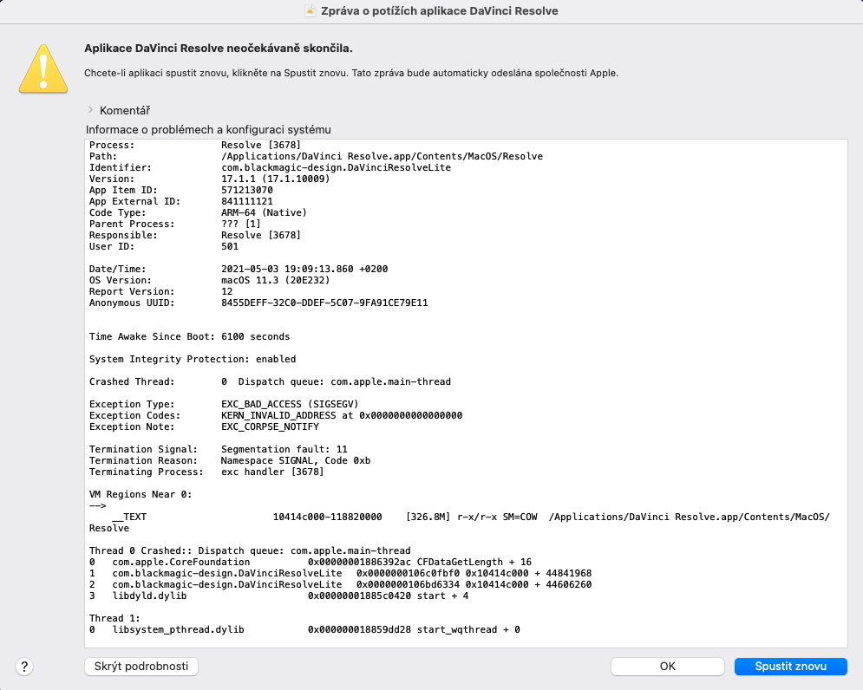Click frame 0 com.apple.CoreFoundation CFDataGetLength
The image size is (863, 690).
pos(311,563)
